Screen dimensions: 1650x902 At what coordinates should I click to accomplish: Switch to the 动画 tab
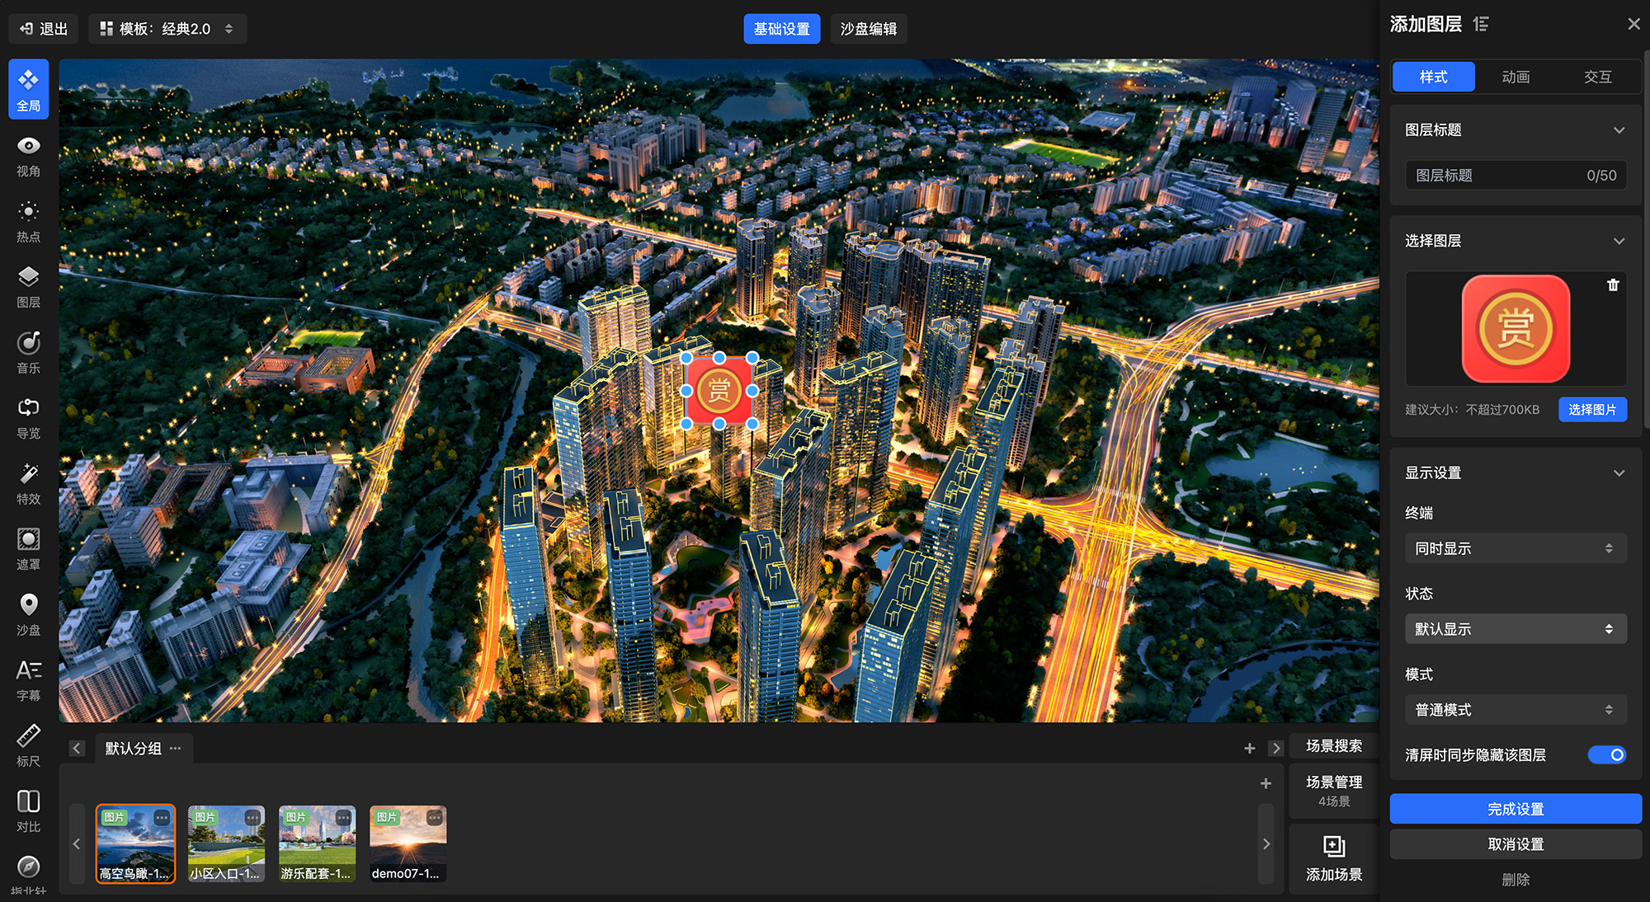pyautogui.click(x=1516, y=77)
